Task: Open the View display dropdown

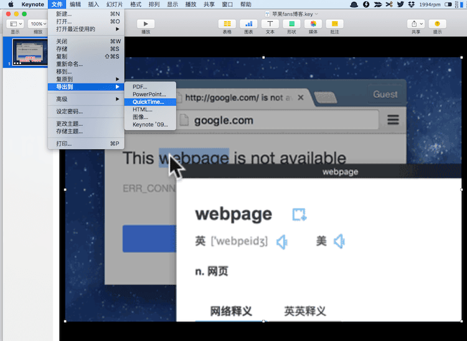Action: [15, 24]
